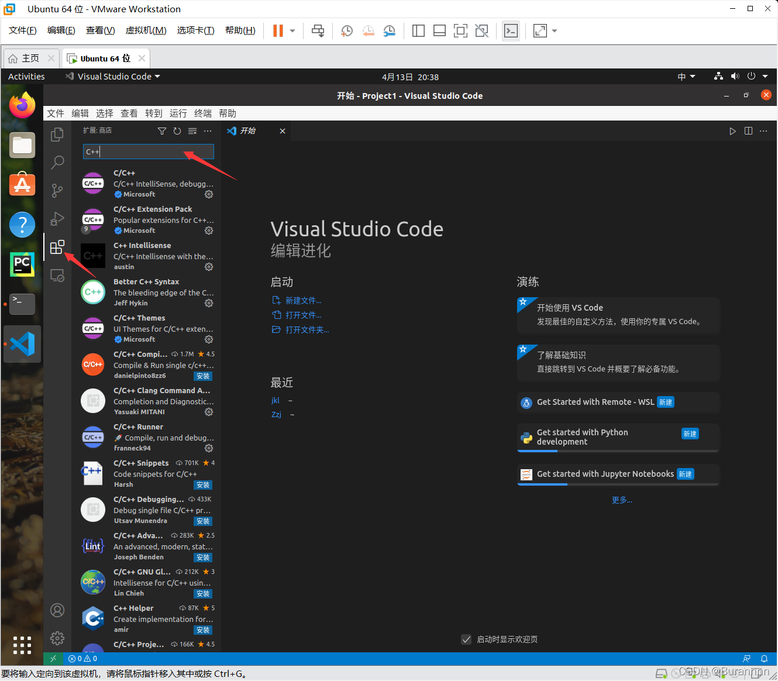
Task: Refresh the extensions list
Action: pos(177,131)
